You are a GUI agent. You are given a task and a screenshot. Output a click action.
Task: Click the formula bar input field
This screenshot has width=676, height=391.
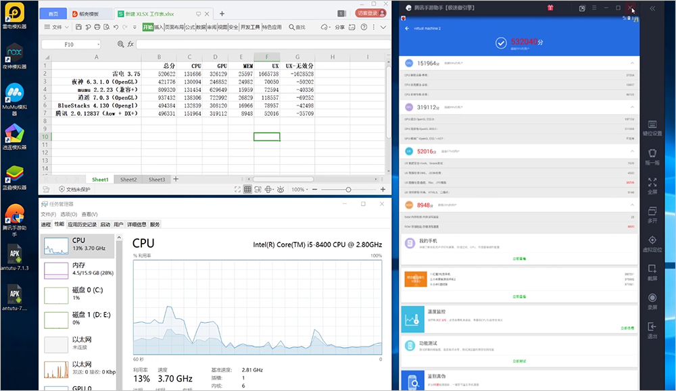(263, 45)
